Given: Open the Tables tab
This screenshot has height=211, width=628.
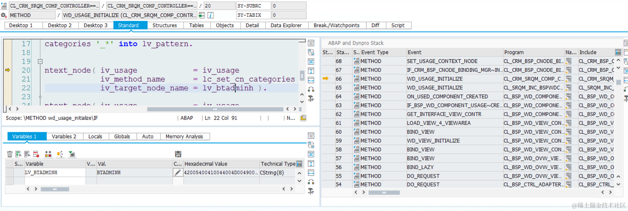Looking at the screenshot, I should coord(196,25).
